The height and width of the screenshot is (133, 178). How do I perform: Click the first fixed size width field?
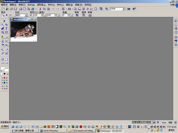tap(37, 15)
